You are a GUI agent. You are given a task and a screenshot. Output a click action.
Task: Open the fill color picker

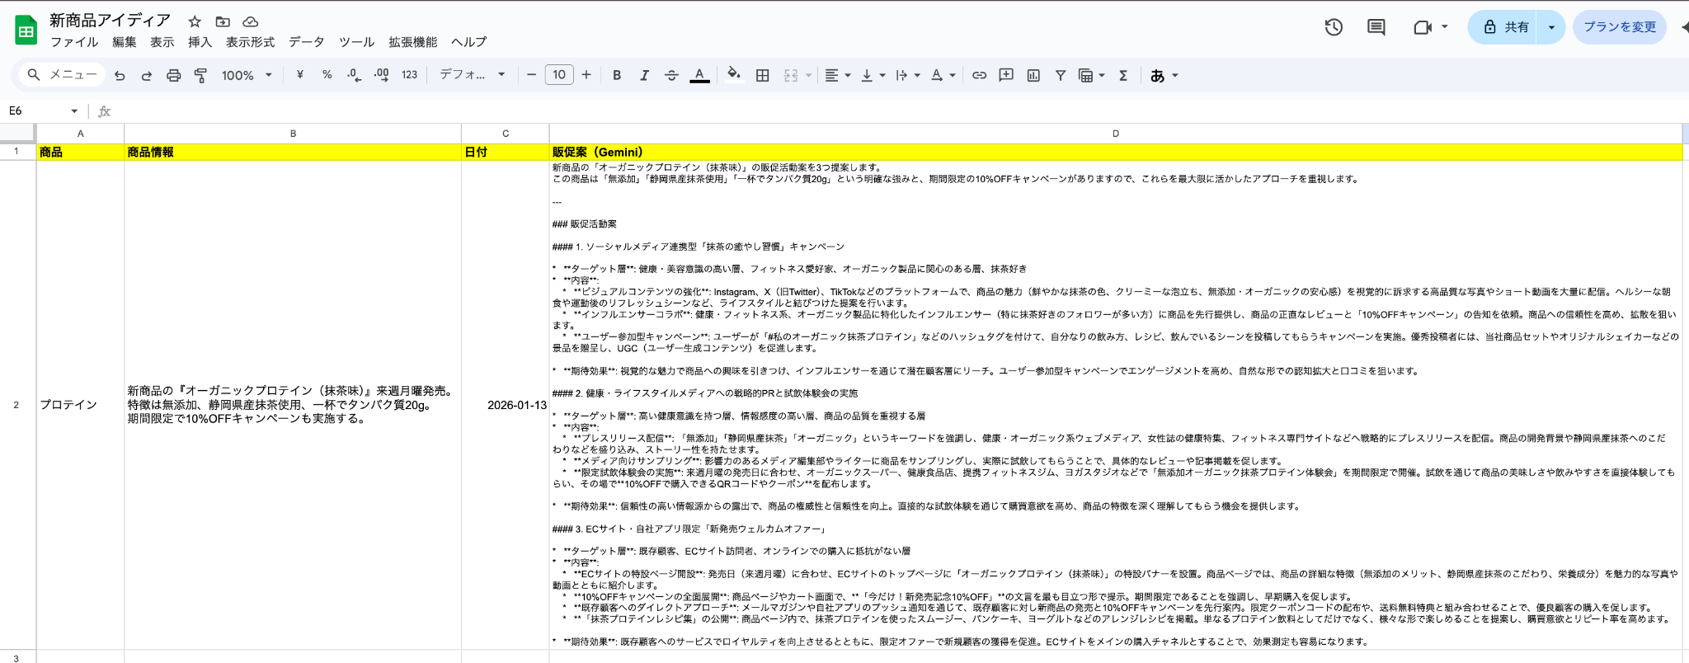734,75
